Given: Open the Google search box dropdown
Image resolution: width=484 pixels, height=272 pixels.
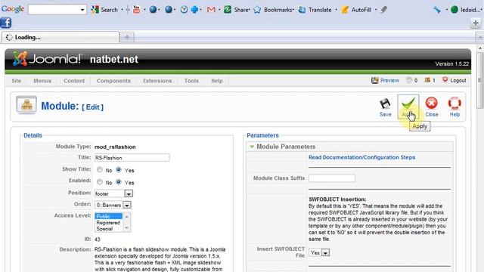Looking at the screenshot, I should click(x=82, y=10).
